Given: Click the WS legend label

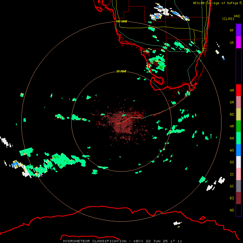Looking at the screenshot, I should tap(232, 150).
